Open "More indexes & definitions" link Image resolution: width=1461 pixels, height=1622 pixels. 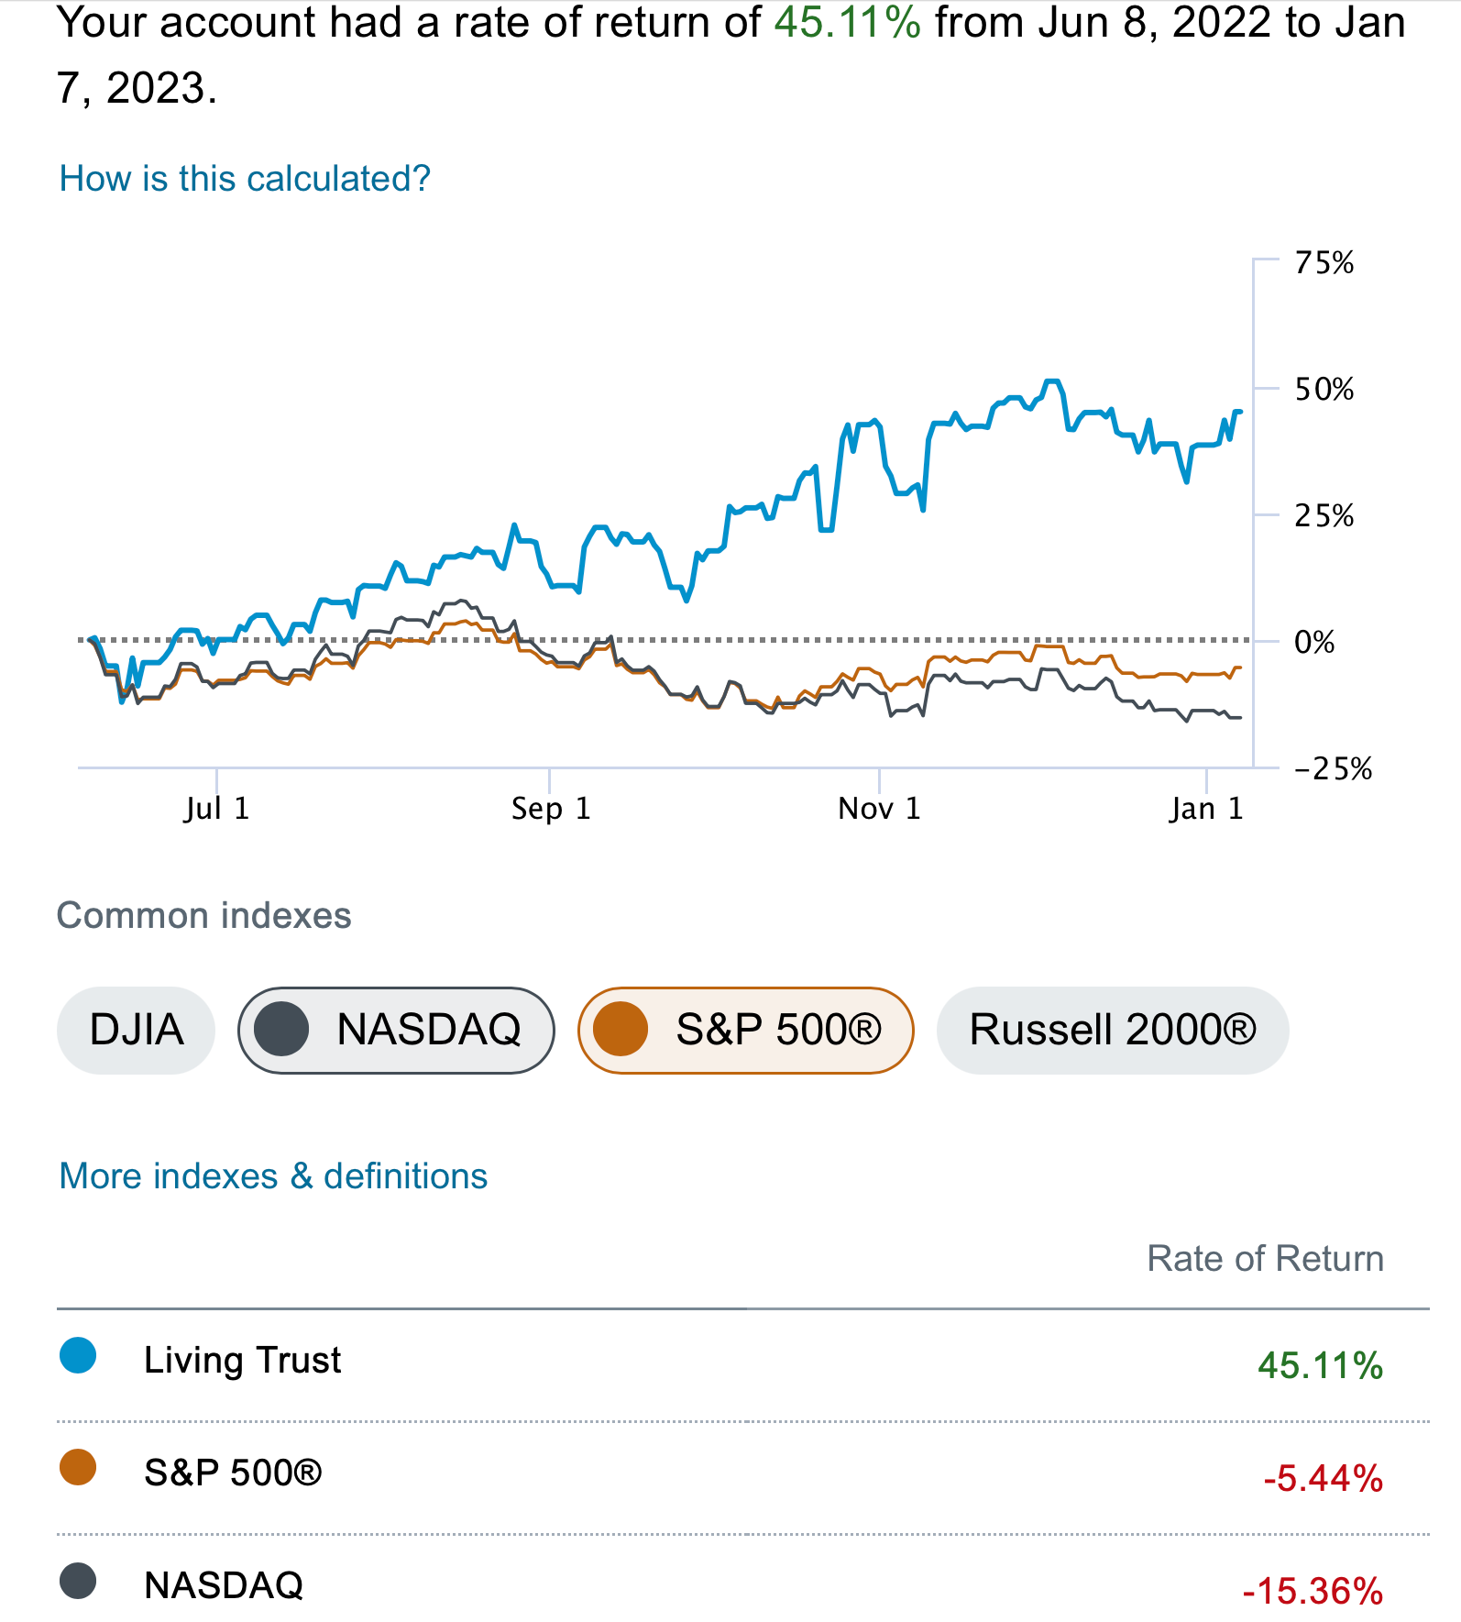click(273, 1176)
